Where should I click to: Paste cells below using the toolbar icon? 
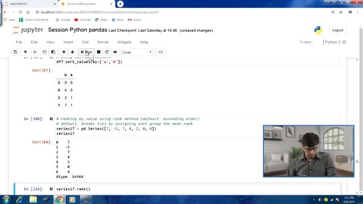coord(53,52)
